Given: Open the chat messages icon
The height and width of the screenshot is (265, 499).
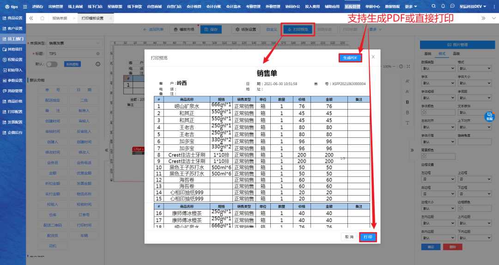Looking at the screenshot, I should coord(452,6).
